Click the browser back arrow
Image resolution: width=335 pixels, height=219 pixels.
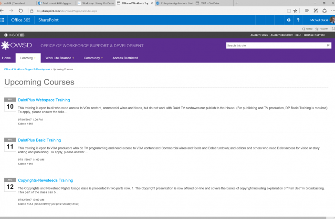point(2,10)
